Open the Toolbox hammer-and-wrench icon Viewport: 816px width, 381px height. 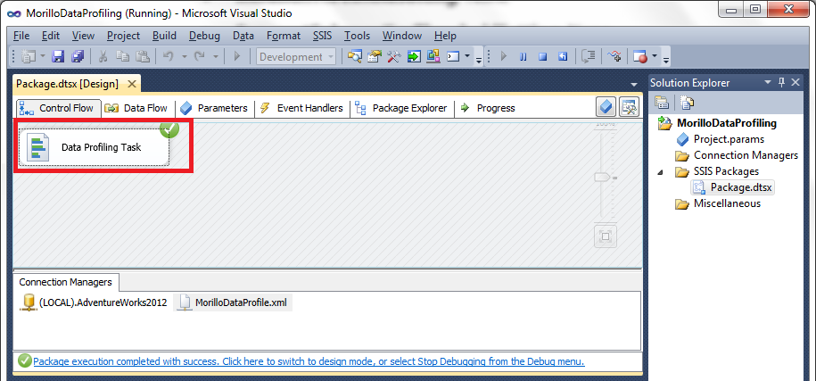(x=394, y=57)
